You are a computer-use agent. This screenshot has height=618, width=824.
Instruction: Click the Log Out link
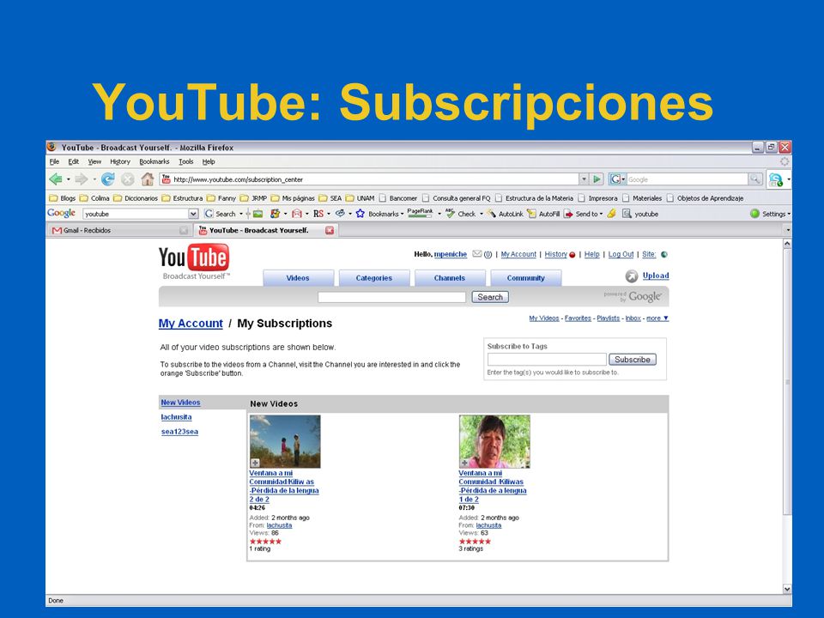(x=621, y=254)
